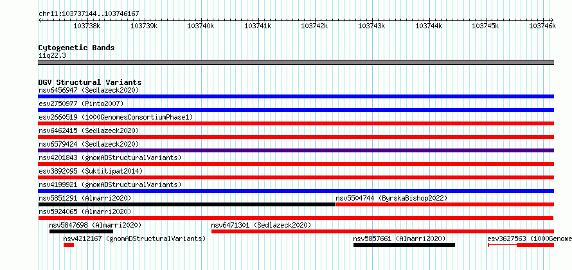Click the 103746k ruler tick label

pyautogui.click(x=542, y=26)
